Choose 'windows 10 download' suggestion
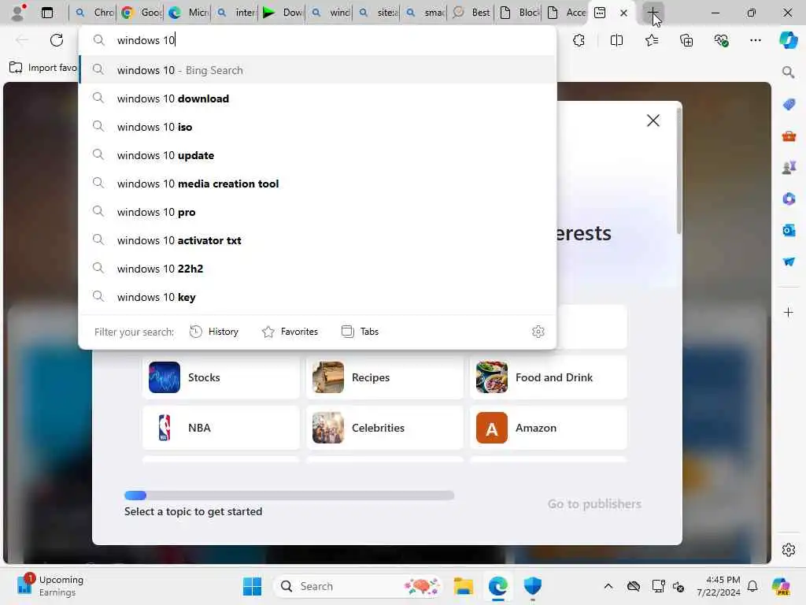 [x=318, y=98]
